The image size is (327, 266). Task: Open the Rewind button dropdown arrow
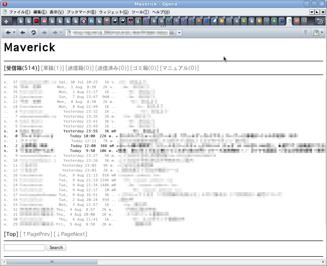(14, 33)
